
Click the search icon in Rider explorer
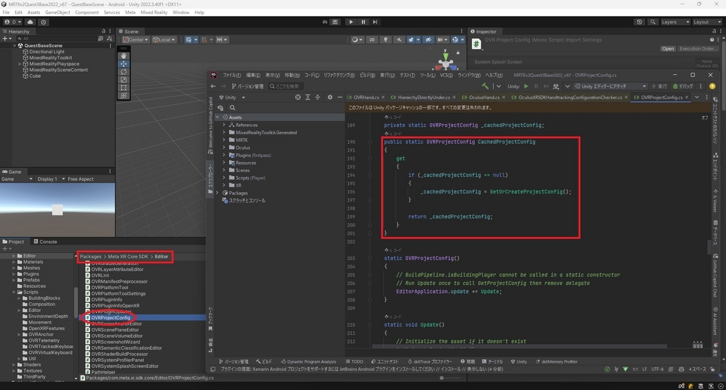(x=232, y=108)
